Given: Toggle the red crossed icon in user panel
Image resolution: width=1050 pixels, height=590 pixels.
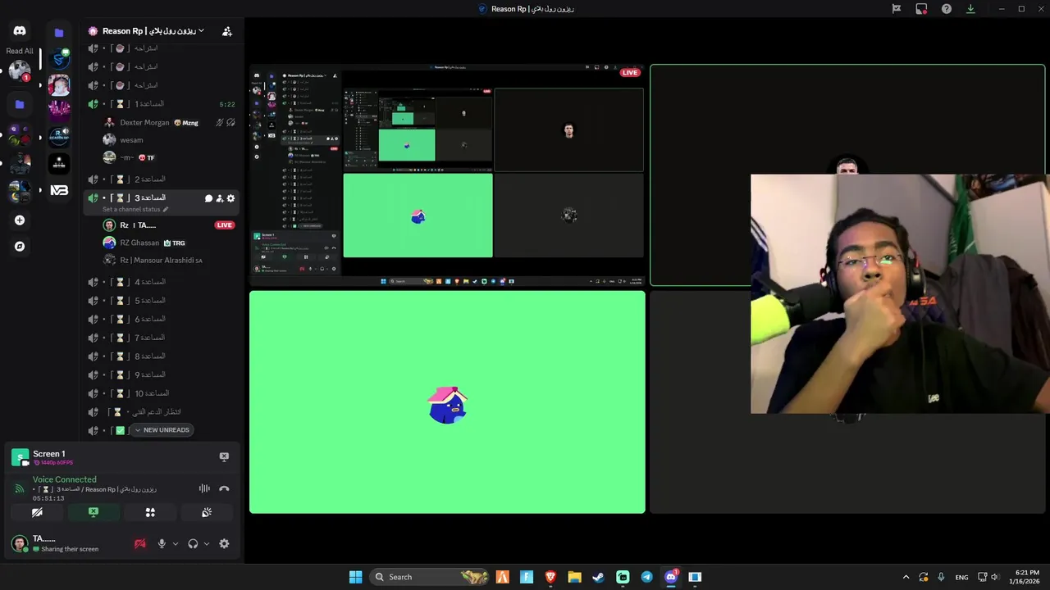Looking at the screenshot, I should point(140,543).
